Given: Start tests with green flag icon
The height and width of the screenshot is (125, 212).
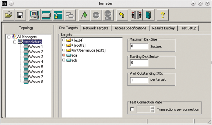Looking at the screenshot, I should 84,15.
